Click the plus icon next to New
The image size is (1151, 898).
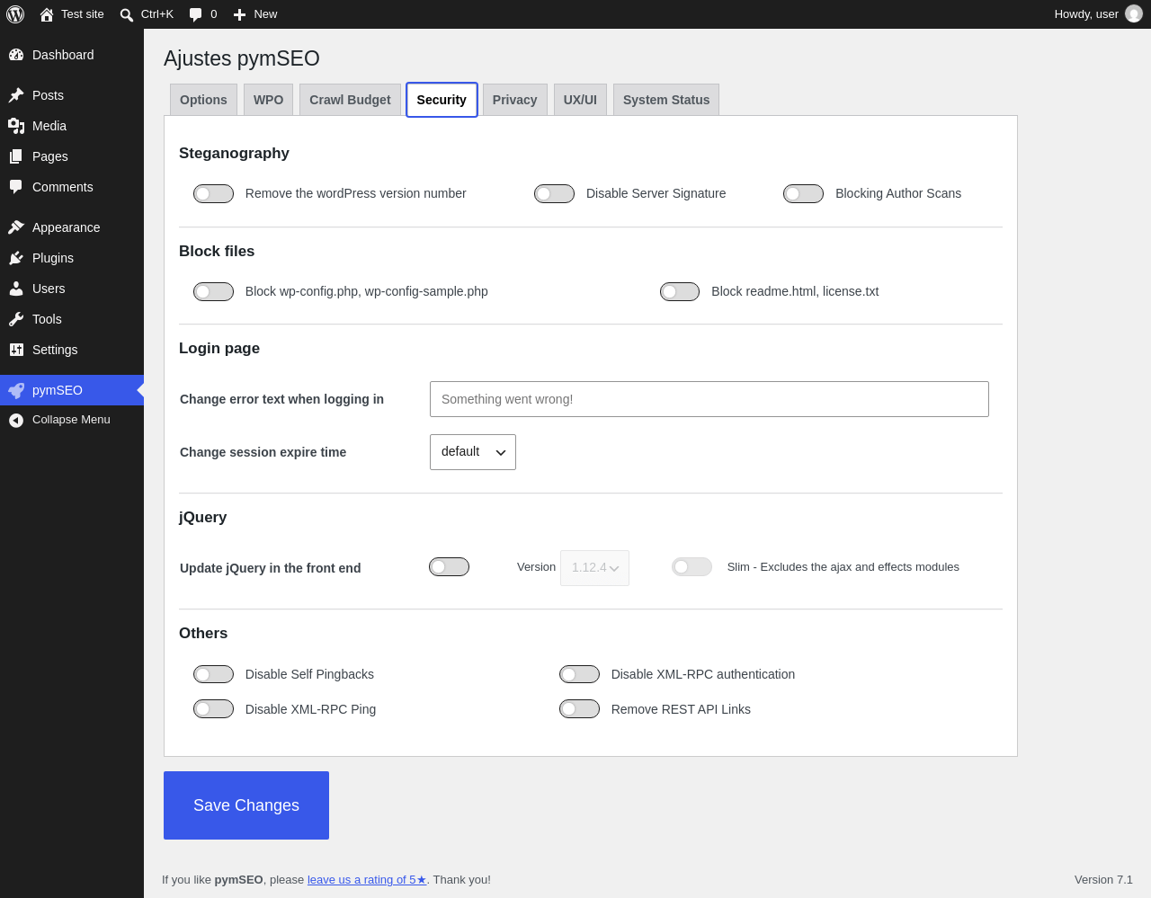coord(239,14)
